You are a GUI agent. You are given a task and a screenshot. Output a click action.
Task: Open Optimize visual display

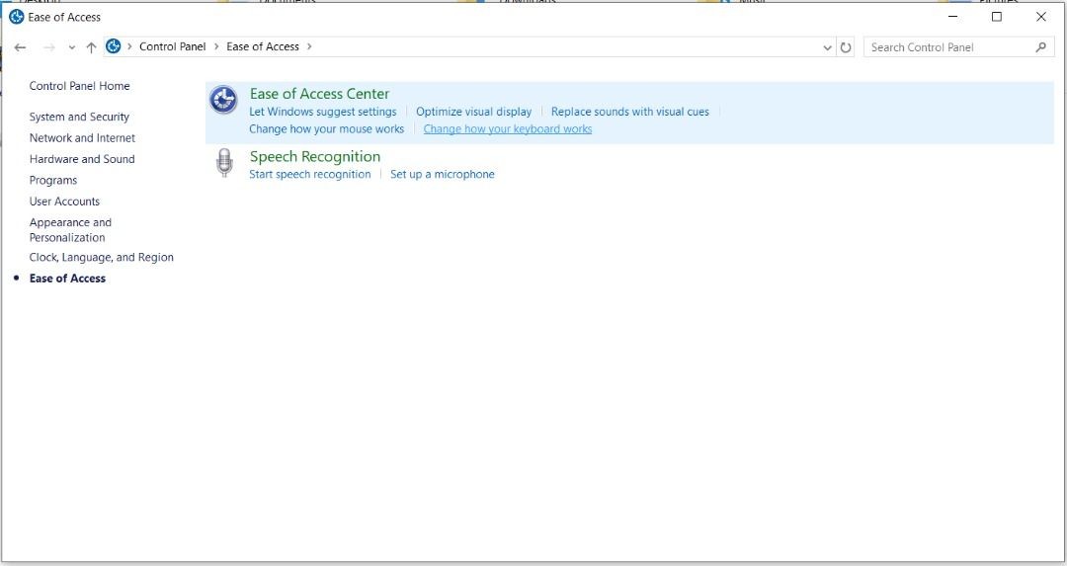pyautogui.click(x=473, y=112)
